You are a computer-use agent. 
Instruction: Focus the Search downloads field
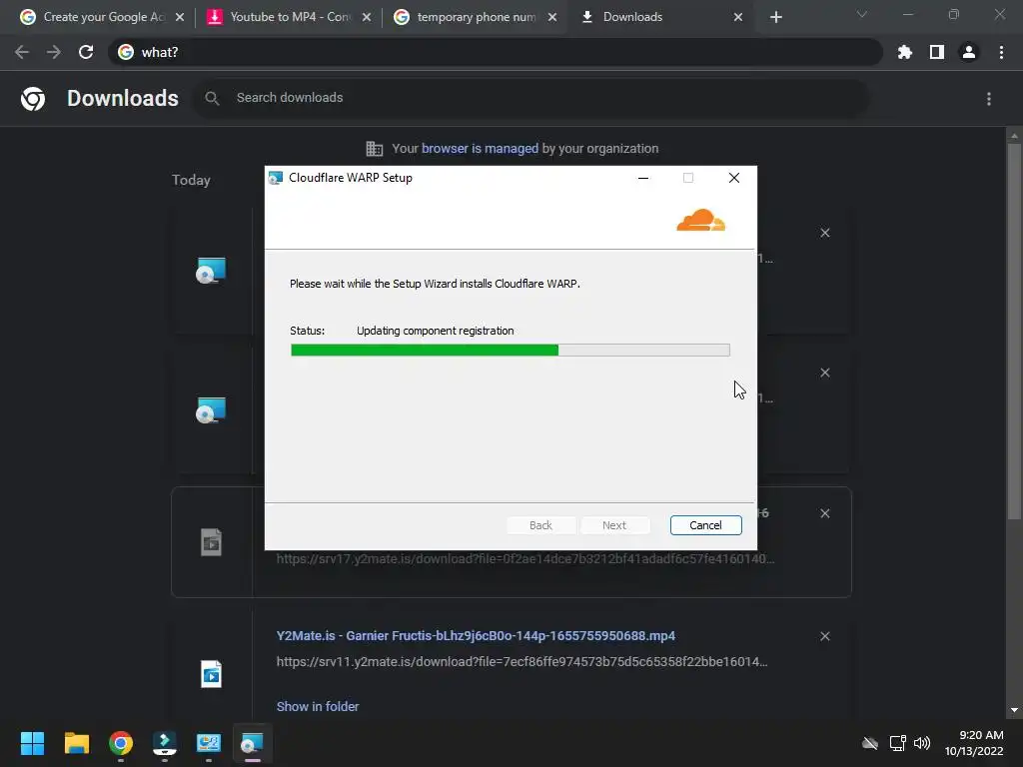coord(530,98)
